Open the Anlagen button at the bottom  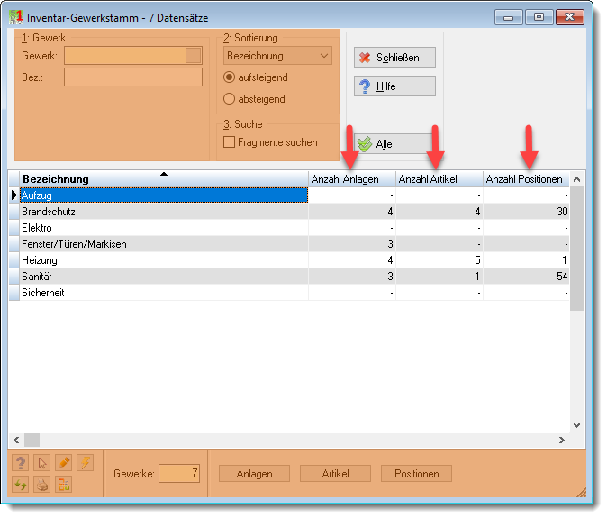pos(254,474)
